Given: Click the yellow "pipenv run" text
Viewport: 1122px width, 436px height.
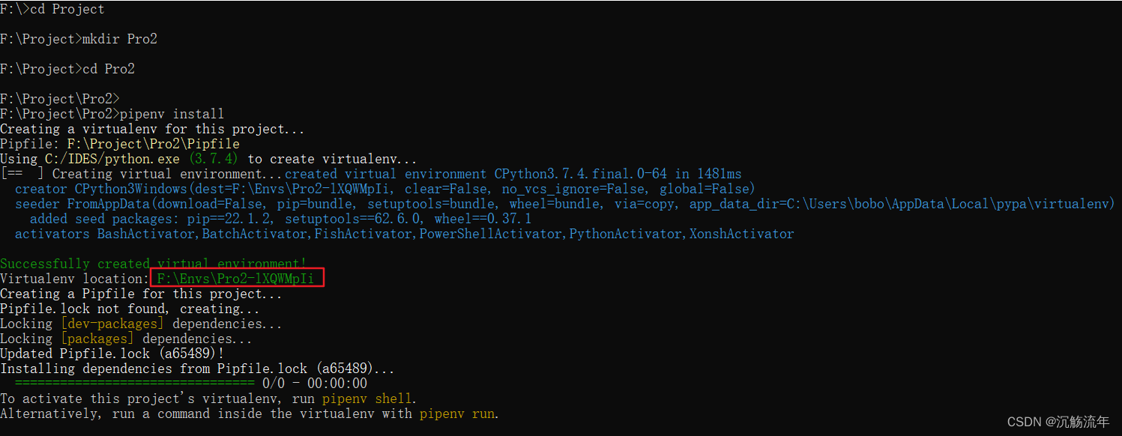Looking at the screenshot, I should click(x=457, y=414).
